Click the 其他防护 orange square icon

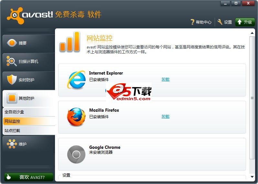pos(12,98)
